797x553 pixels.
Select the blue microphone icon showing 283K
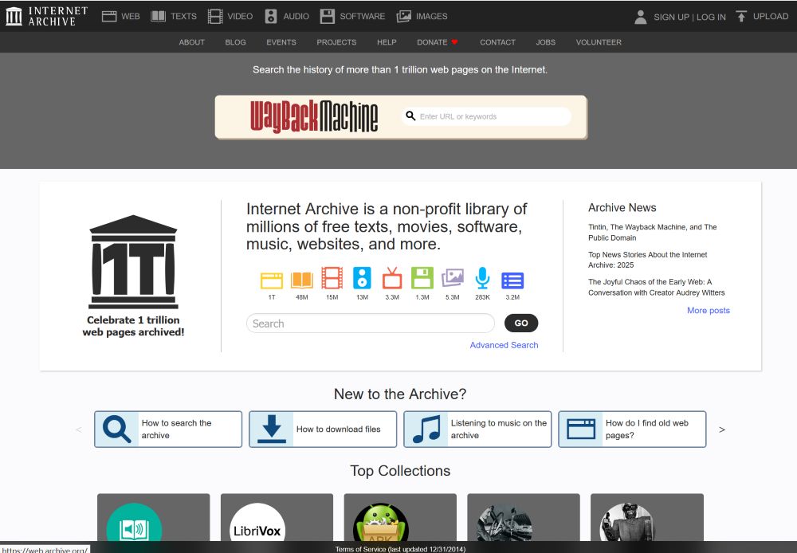(x=482, y=279)
